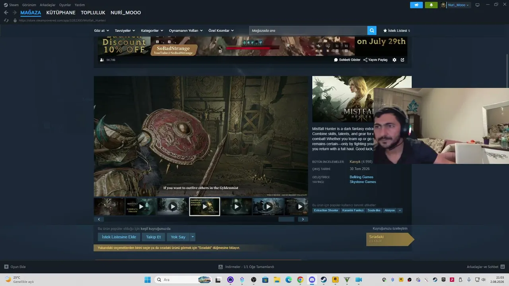
Task: Expand the Göz at dropdown
Action: 101,31
